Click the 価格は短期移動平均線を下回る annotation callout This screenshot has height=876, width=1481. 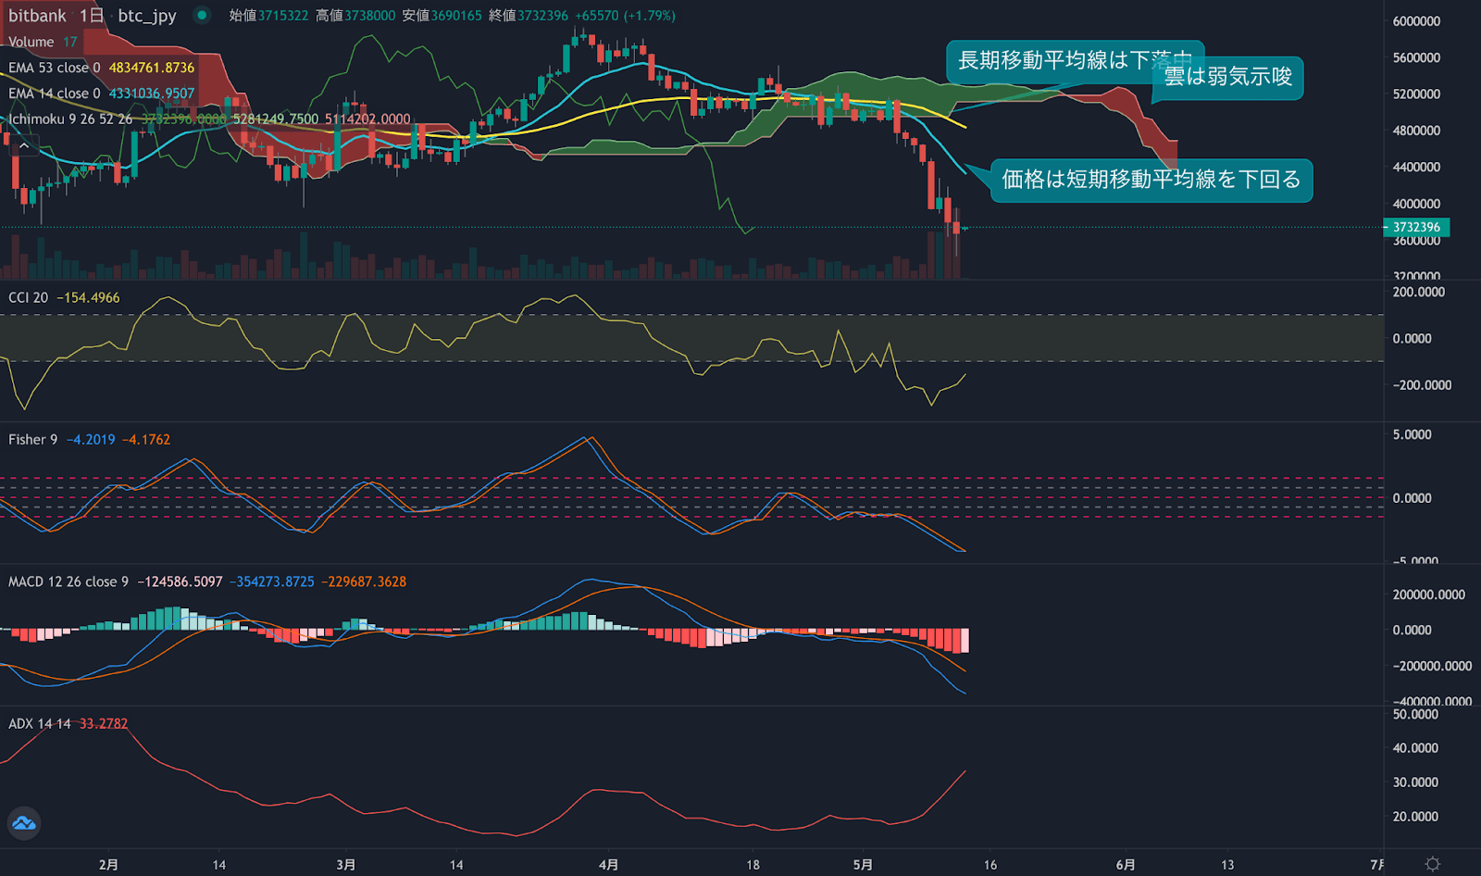pos(1152,181)
